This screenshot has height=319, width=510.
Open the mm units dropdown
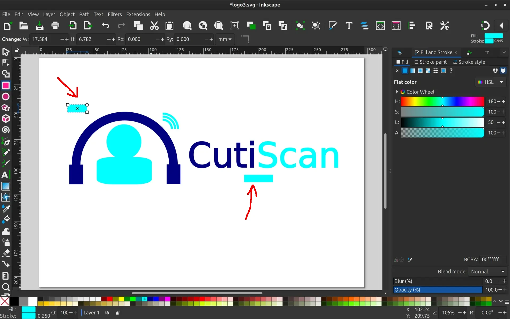[x=225, y=39]
